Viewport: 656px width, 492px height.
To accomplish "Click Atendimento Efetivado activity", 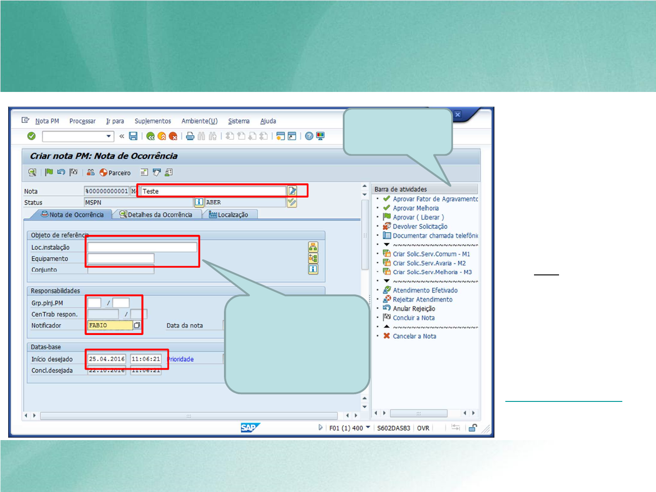I will (425, 290).
